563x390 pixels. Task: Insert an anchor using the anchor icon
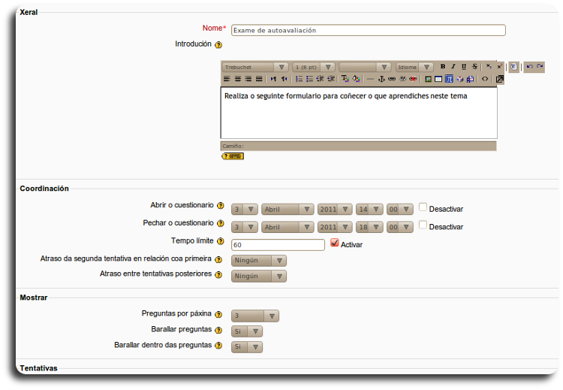pyautogui.click(x=381, y=79)
